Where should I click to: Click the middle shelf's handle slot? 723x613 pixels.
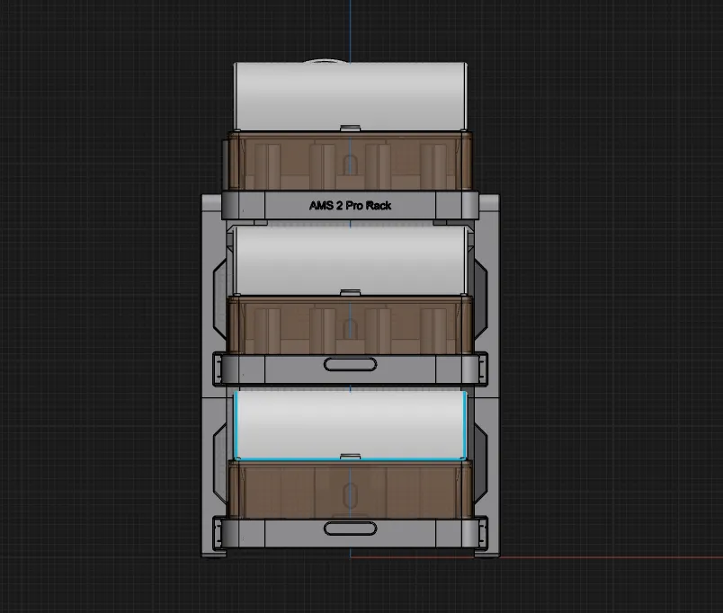tap(350, 365)
